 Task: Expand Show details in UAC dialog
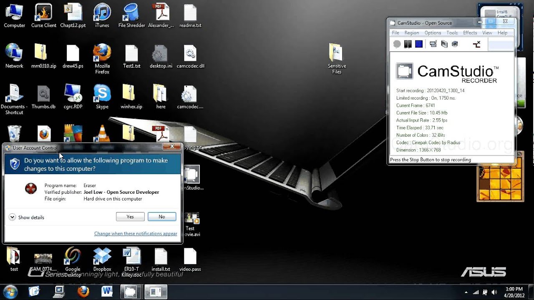(x=26, y=217)
